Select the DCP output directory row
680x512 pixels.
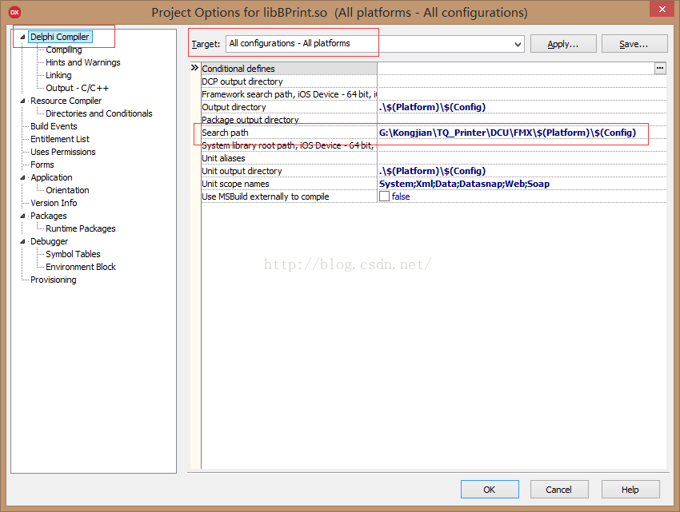pos(289,81)
